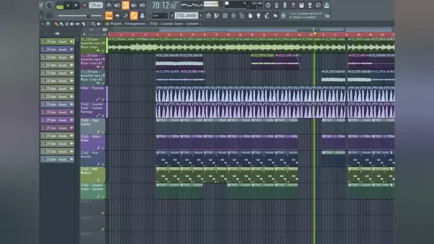This screenshot has height=244, width=434.
Task: Mute the [Tità] - Clap - Calisto track
Action: (103, 132)
